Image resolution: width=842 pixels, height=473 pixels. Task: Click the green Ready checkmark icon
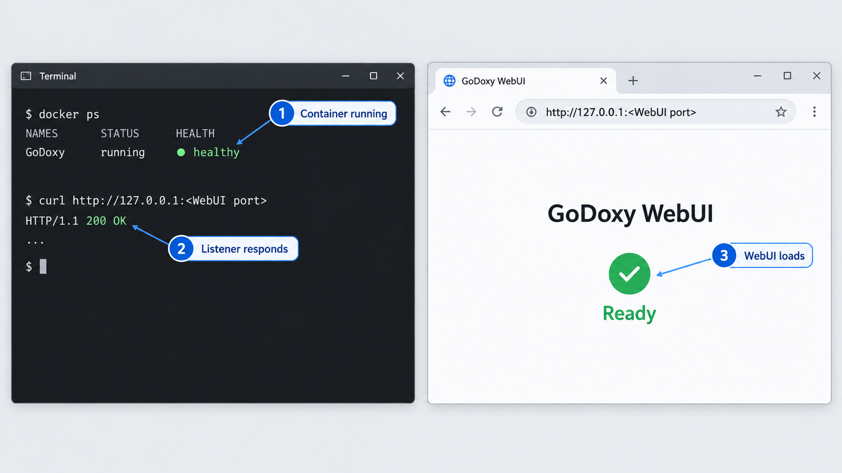[x=629, y=273]
